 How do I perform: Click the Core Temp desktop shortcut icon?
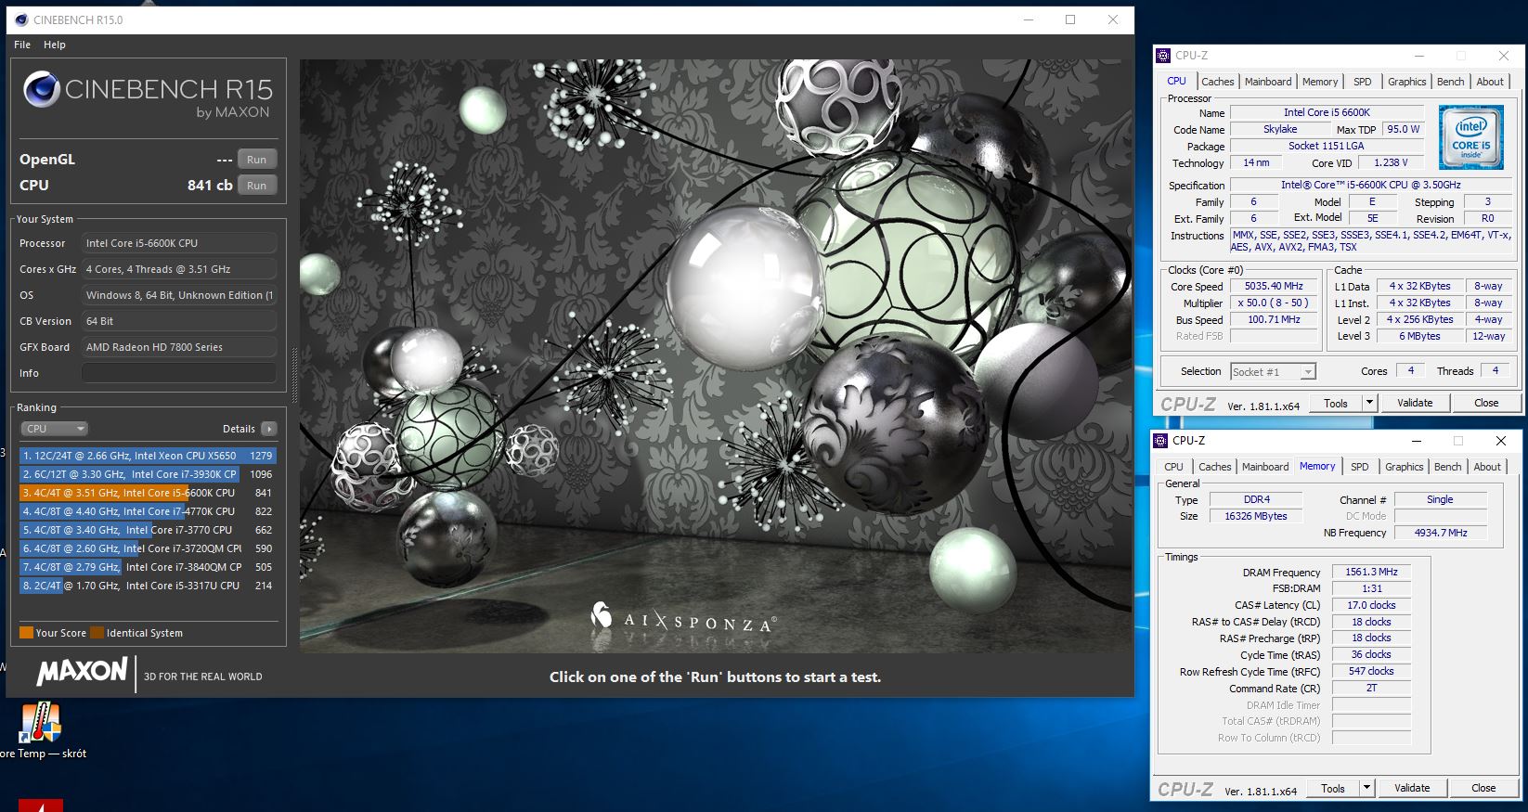pos(40,723)
